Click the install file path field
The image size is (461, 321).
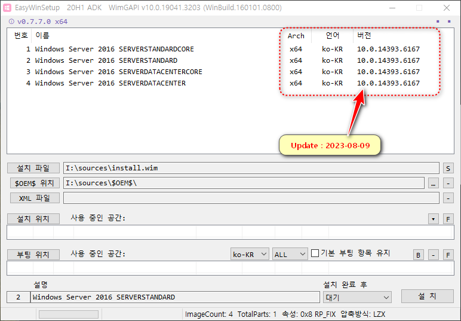coord(251,168)
